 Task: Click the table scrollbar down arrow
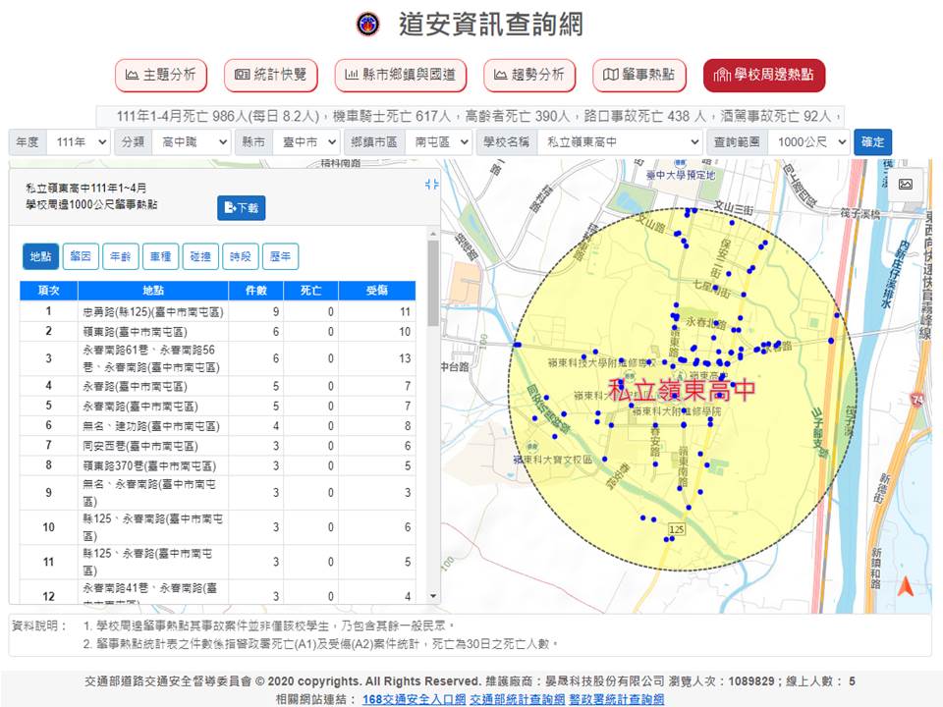point(433,596)
